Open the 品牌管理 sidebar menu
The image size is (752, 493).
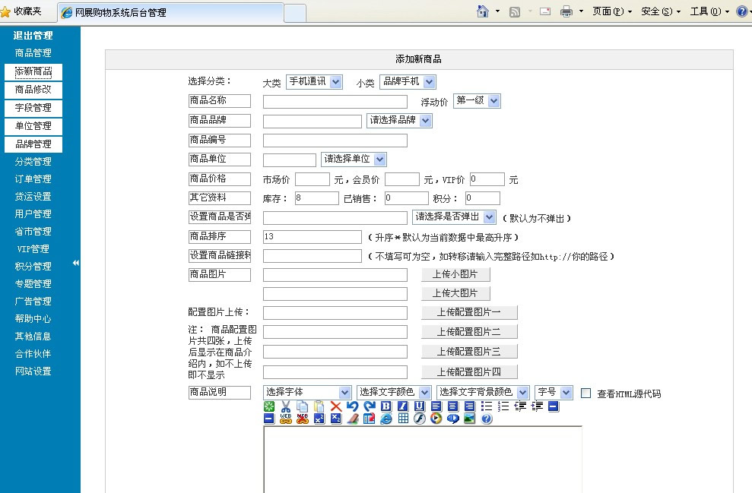(33, 144)
